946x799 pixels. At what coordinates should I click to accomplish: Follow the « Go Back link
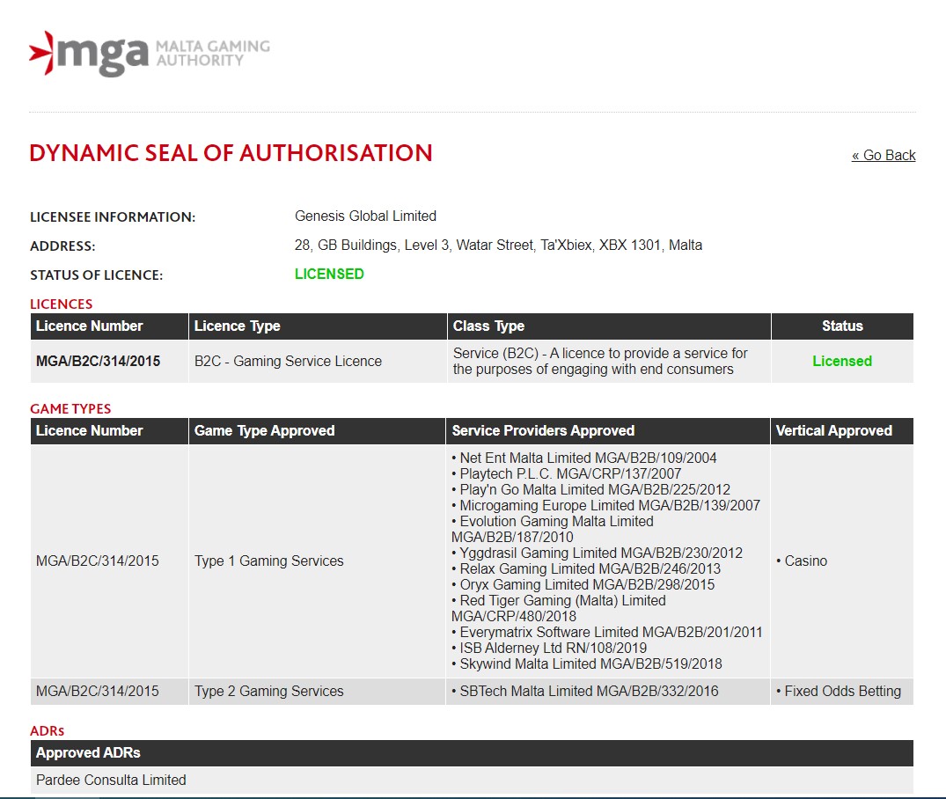(x=884, y=155)
